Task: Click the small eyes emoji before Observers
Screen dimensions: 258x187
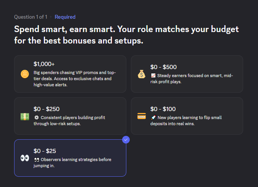Action: pos(36,160)
